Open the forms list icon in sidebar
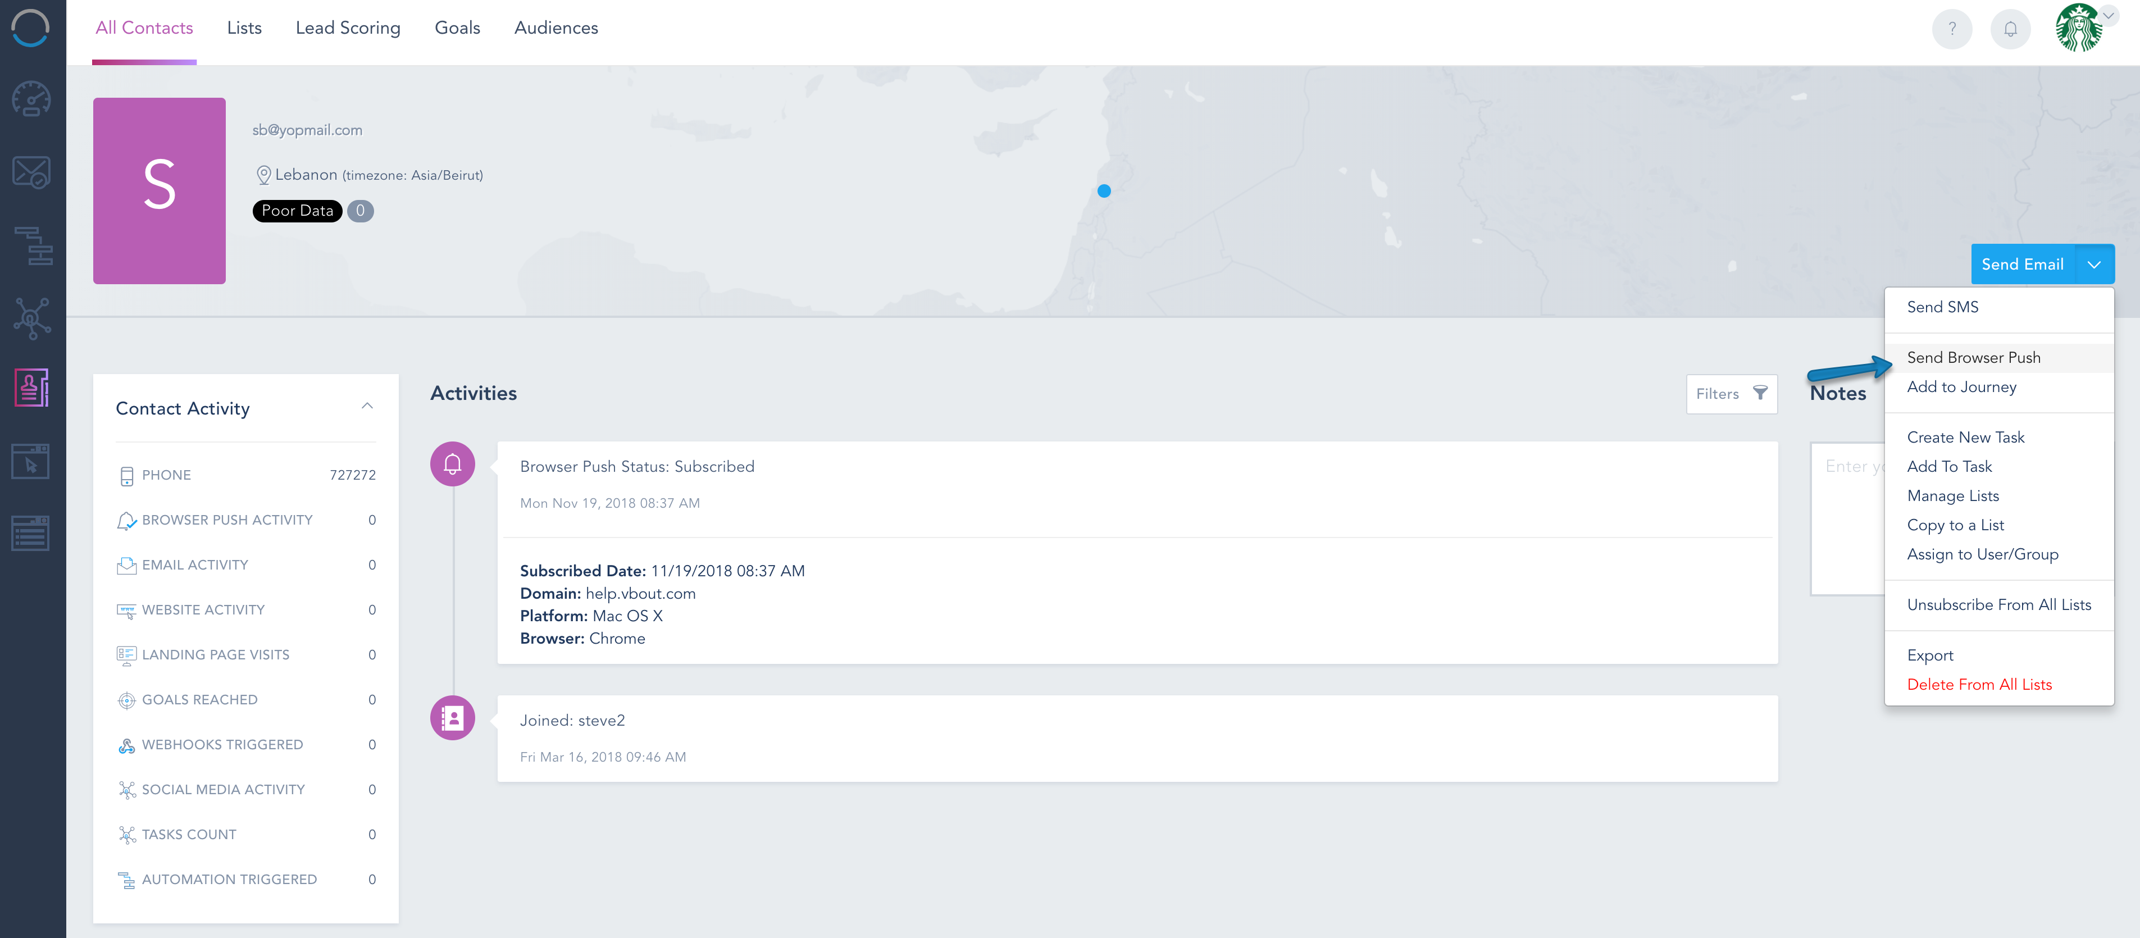The height and width of the screenshot is (938, 2140). click(31, 532)
